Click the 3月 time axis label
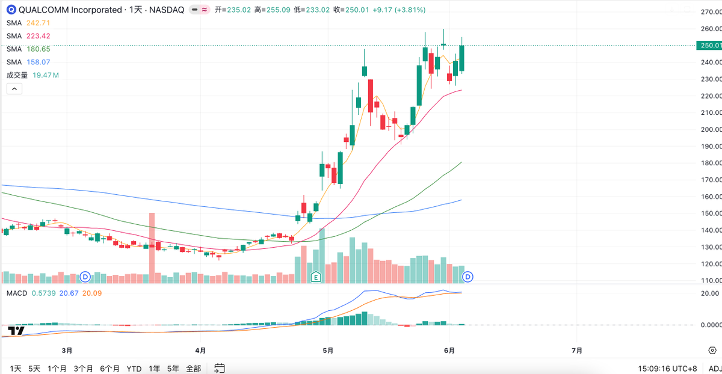The image size is (722, 374). point(67,349)
